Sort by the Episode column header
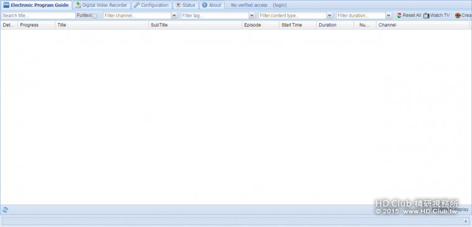The width and height of the screenshot is (472, 227). (x=260, y=25)
